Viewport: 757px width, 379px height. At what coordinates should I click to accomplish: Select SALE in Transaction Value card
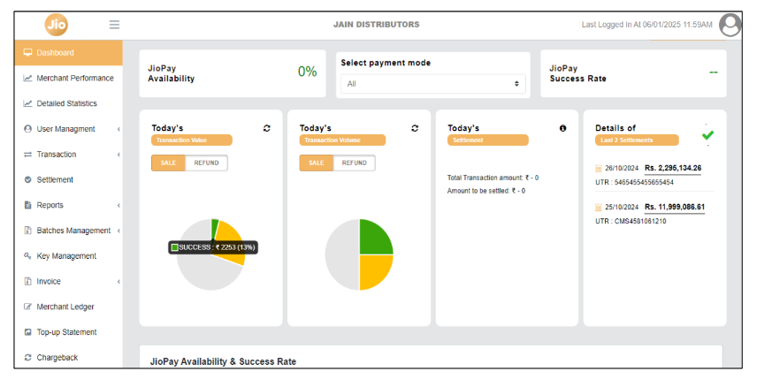[169, 163]
